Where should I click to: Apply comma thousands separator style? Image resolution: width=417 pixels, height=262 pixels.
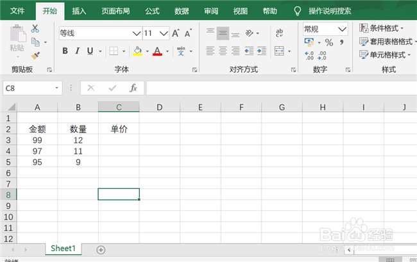pos(342,42)
